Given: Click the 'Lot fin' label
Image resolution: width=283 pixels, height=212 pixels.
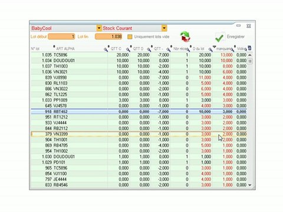Looking at the screenshot, I should (83, 37).
